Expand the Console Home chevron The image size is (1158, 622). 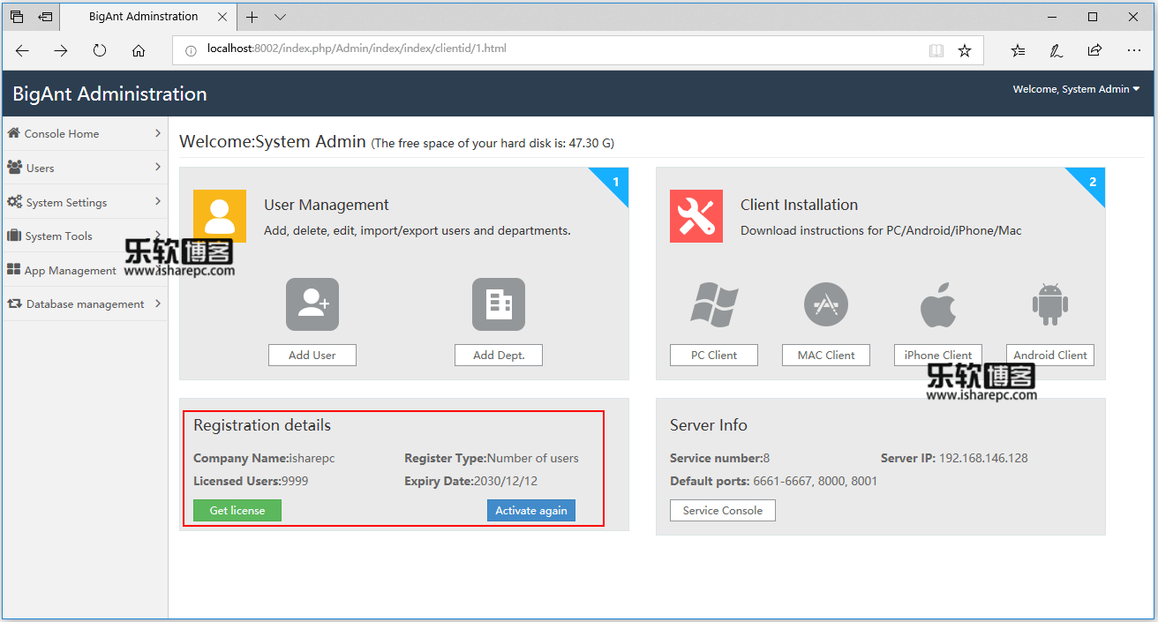tap(158, 133)
